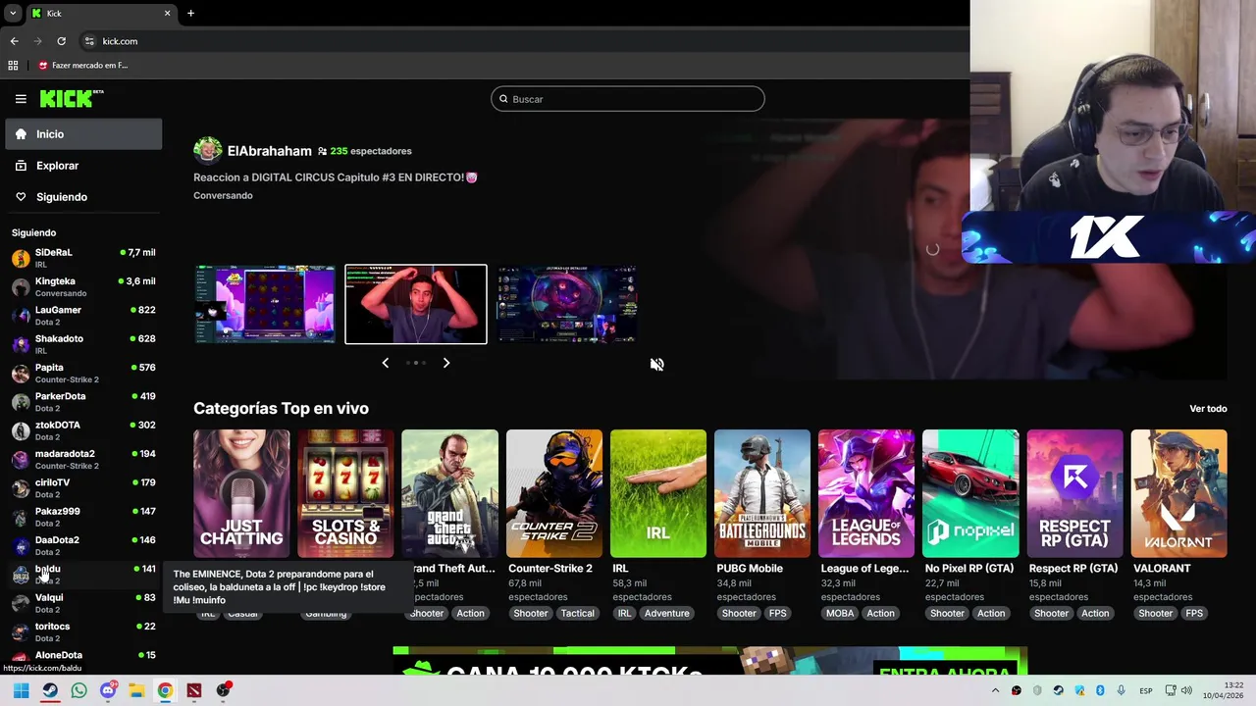The width and height of the screenshot is (1256, 706).
Task: Click the Action tag under No Pixel RP
Action: tap(991, 613)
